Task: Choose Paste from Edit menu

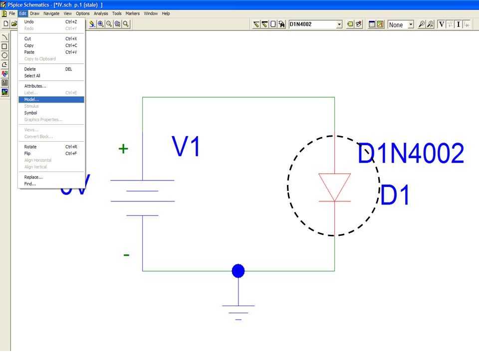Action: click(x=51, y=52)
